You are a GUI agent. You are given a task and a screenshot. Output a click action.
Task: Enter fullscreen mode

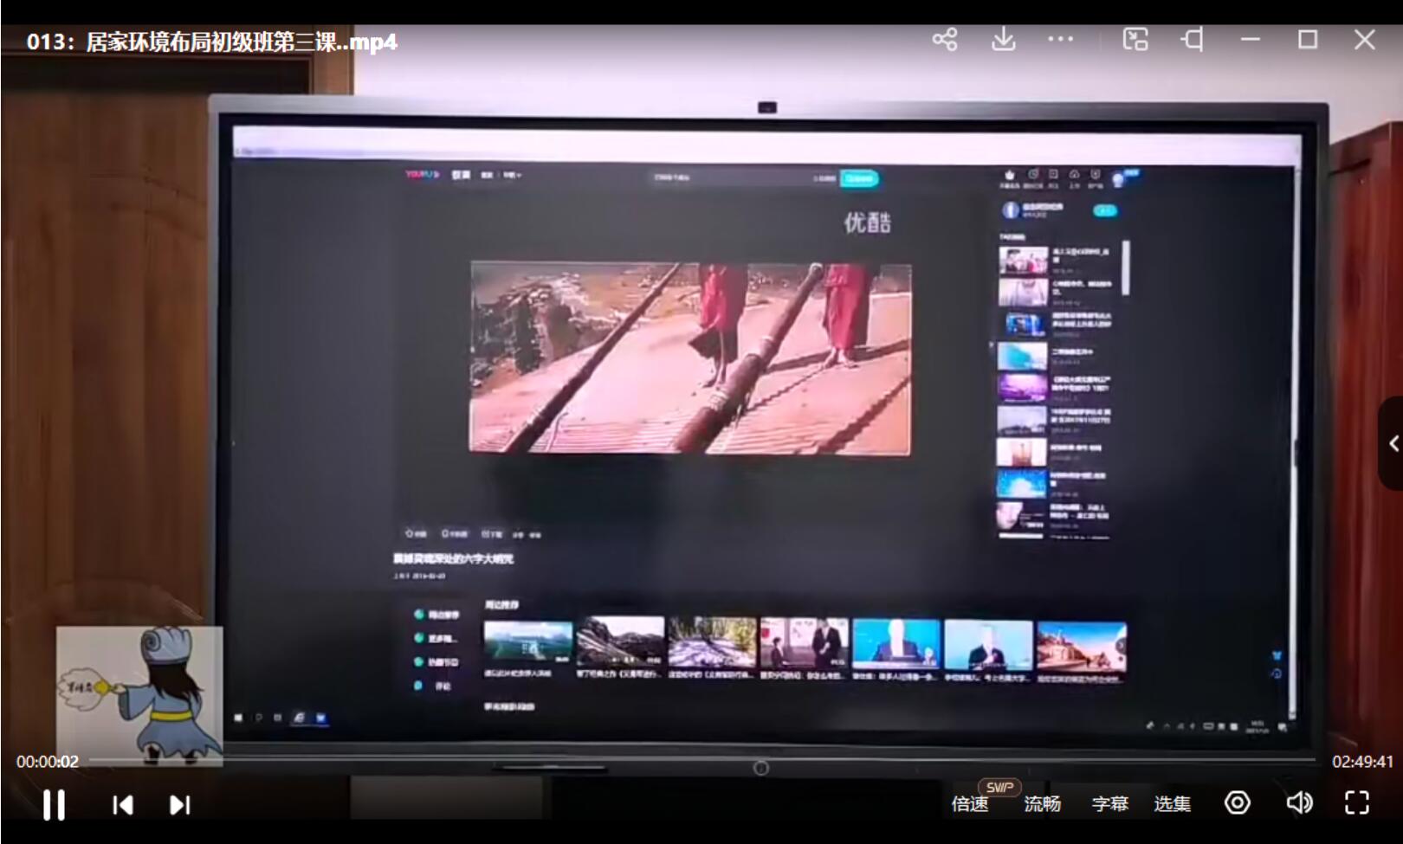1357,803
